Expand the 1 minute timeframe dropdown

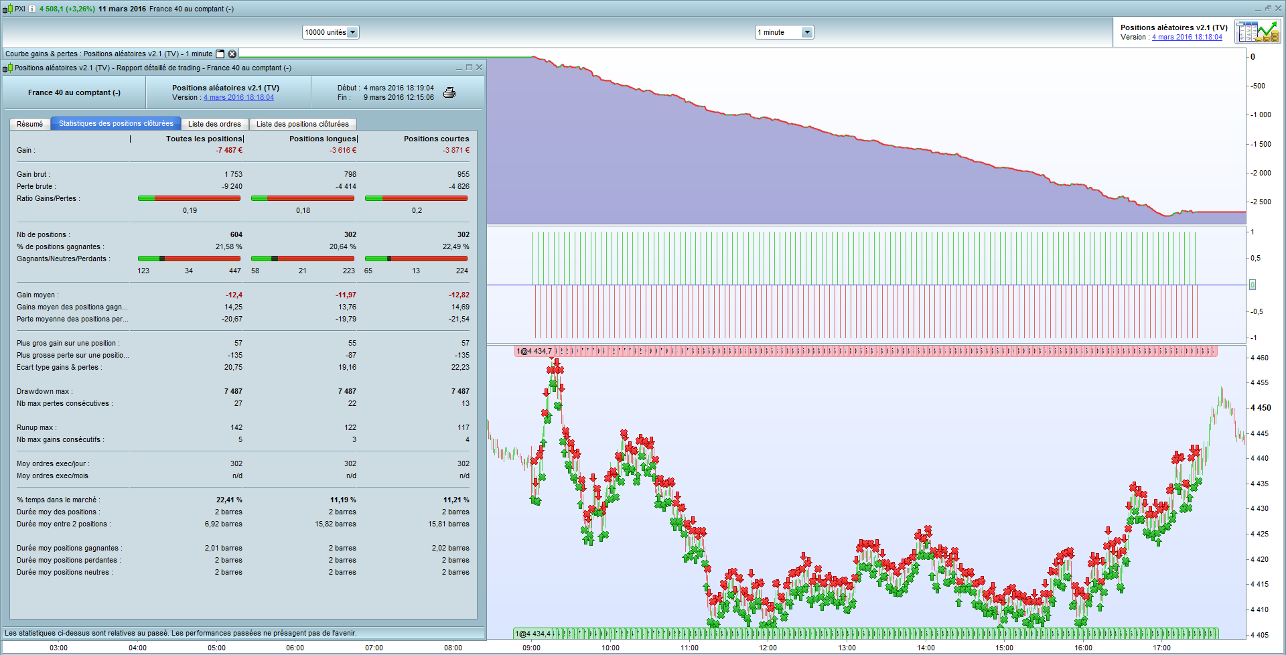click(806, 32)
